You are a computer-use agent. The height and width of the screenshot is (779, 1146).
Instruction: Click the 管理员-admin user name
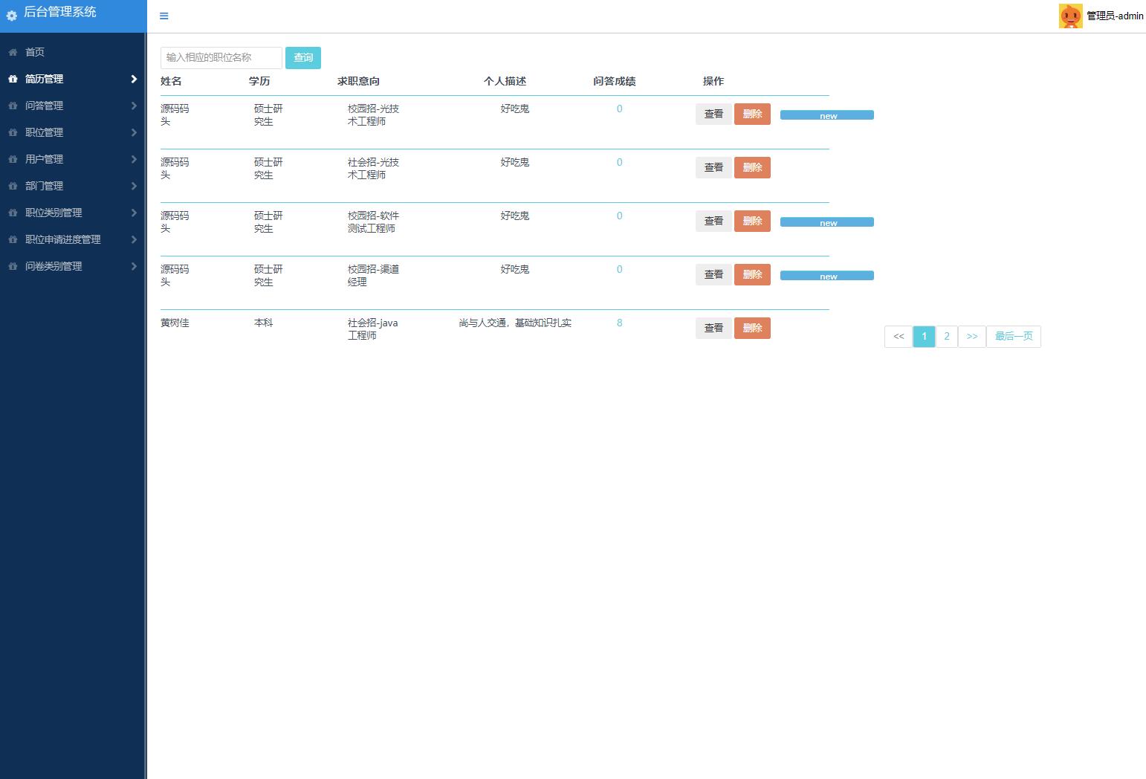[1115, 16]
